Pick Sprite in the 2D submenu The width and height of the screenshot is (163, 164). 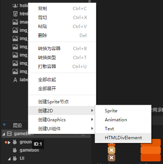(123, 111)
